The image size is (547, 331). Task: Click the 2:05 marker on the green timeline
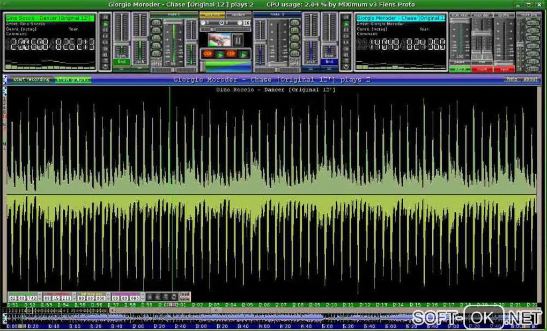coord(247,305)
